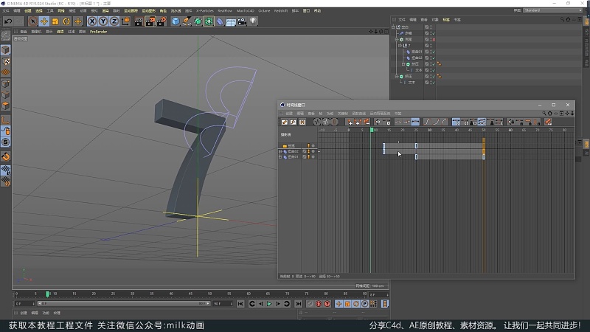Open Object Manager search magnifier
The image size is (590, 332).
(x=562, y=20)
